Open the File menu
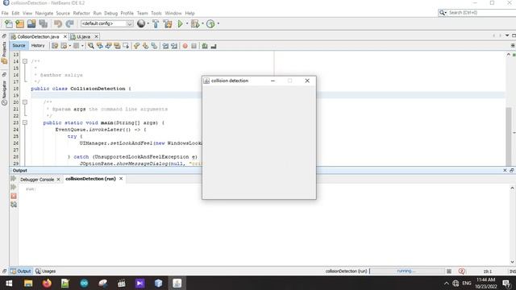 [5, 13]
